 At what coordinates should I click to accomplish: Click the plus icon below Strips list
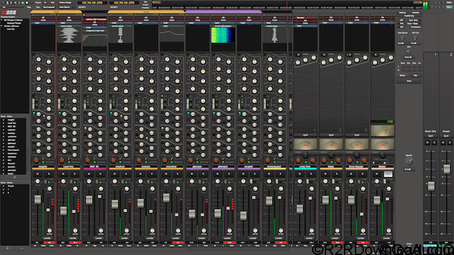pyautogui.click(x=15, y=177)
